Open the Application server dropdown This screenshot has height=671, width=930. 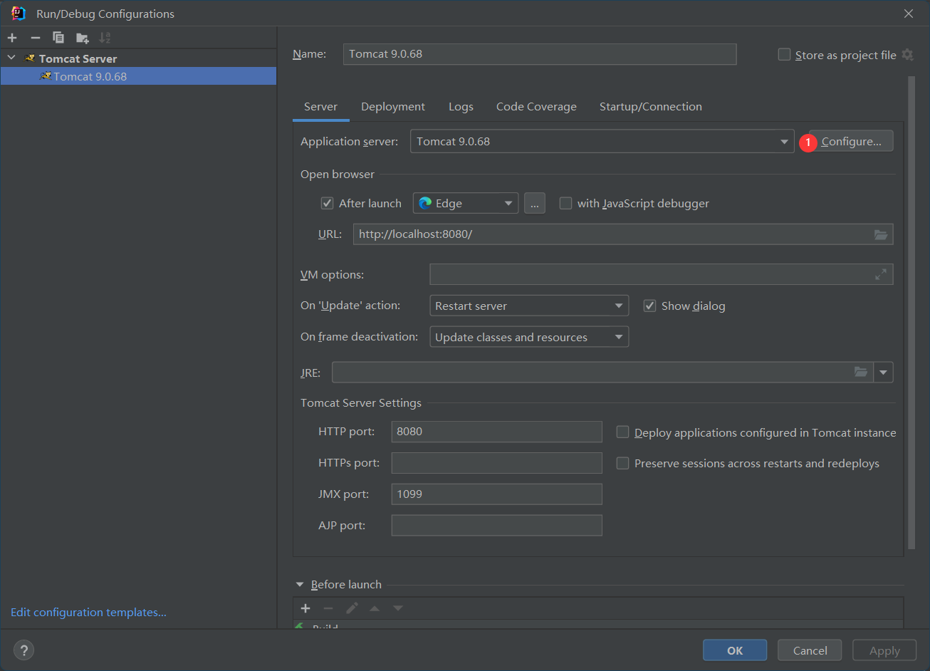coord(784,142)
